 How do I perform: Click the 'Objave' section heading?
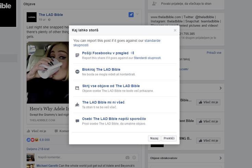coord(29,4)
